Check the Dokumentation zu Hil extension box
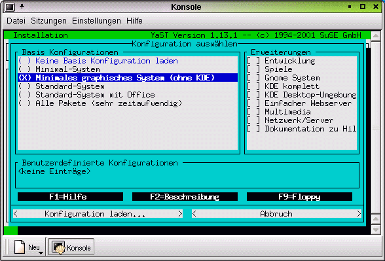This screenshot has height=261, width=385. [253, 129]
